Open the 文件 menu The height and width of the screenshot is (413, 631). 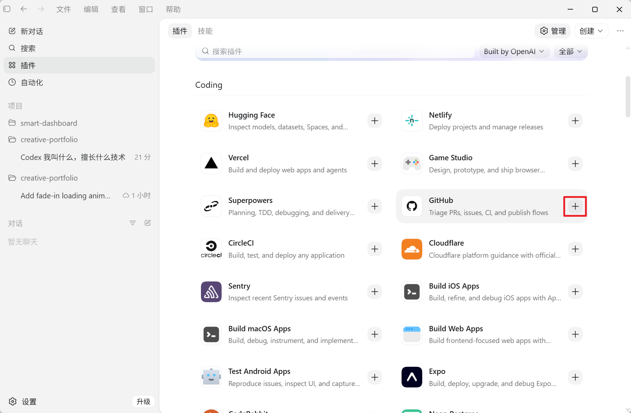(x=63, y=9)
